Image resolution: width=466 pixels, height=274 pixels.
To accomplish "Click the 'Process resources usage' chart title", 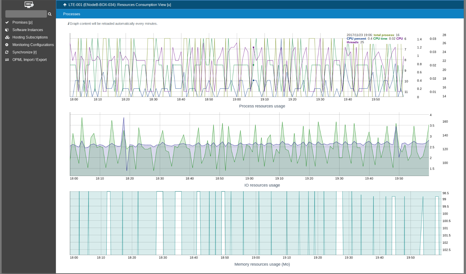I will click(262, 106).
